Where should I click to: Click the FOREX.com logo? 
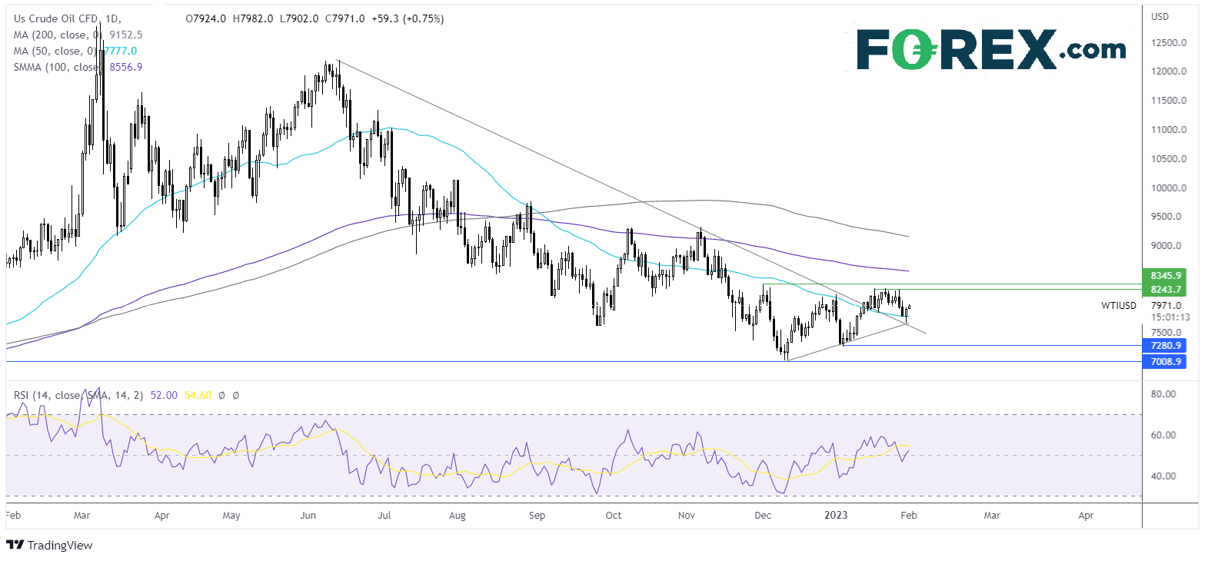(x=991, y=50)
